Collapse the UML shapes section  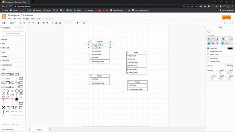point(3,69)
